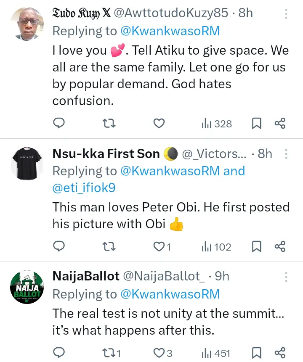Open @KwankwasoRM link in NaijaBallot's reply

click(170, 294)
